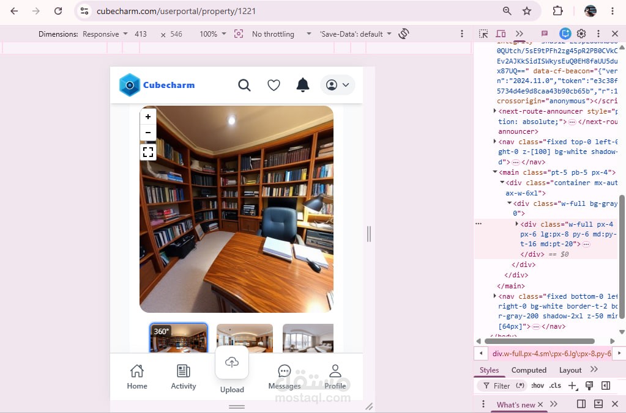Switch to the Computed tab
This screenshot has width=626, height=413.
(x=529, y=370)
